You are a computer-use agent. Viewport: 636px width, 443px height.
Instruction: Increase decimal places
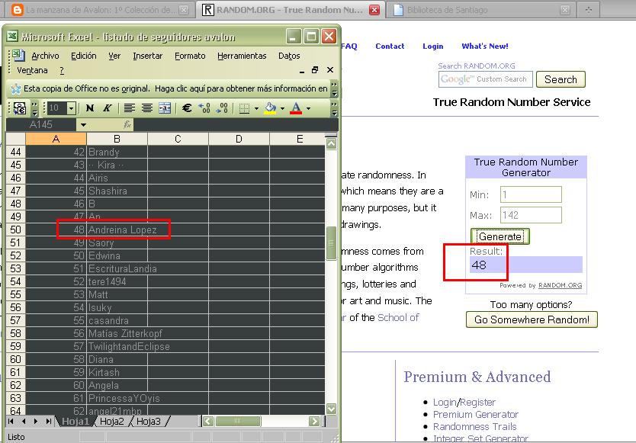[x=204, y=108]
